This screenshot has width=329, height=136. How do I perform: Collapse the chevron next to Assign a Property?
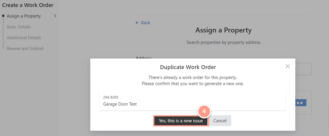pyautogui.click(x=55, y=16)
